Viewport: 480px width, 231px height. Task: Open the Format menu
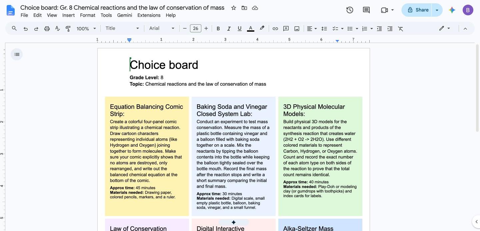(x=88, y=15)
